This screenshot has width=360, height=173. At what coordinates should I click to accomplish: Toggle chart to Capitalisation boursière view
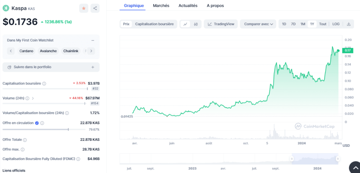(154, 24)
